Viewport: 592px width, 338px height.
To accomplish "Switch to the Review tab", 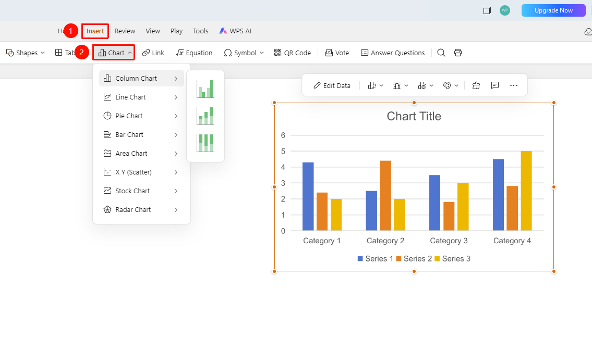I will point(125,31).
